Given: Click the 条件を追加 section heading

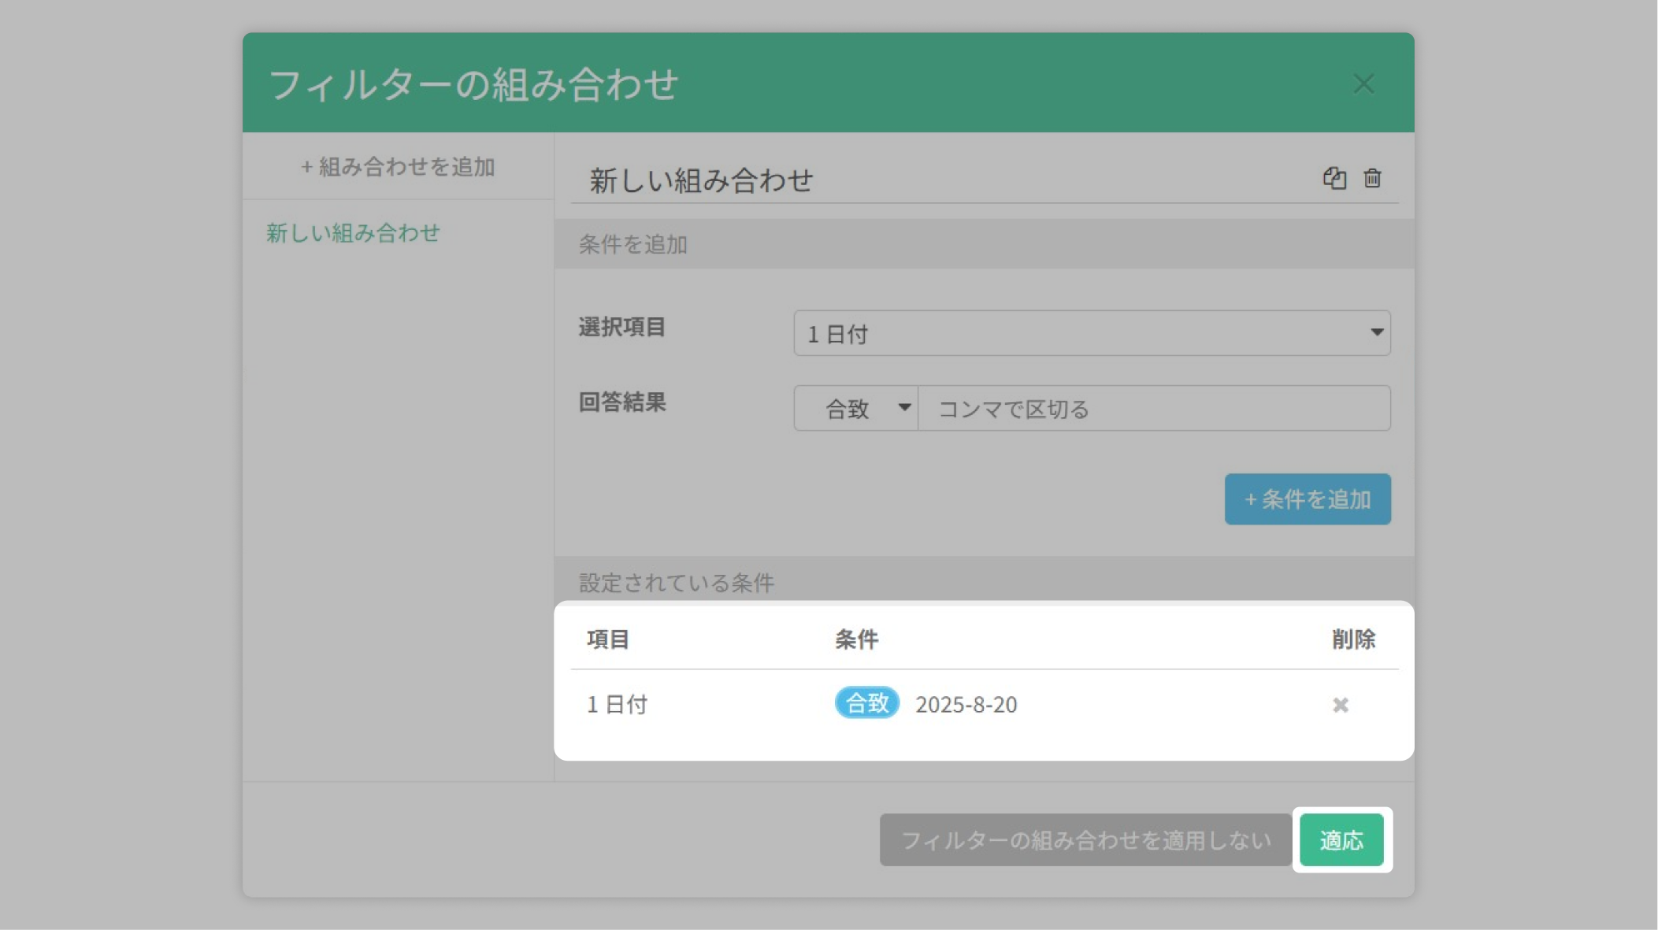Looking at the screenshot, I should tap(633, 244).
